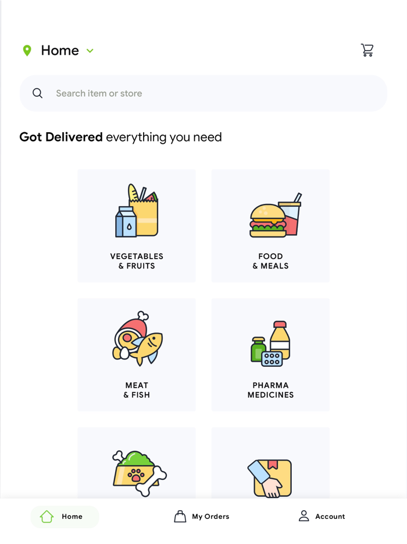Open My Orders via the bag icon
The width and height of the screenshot is (407, 544).
tap(180, 516)
